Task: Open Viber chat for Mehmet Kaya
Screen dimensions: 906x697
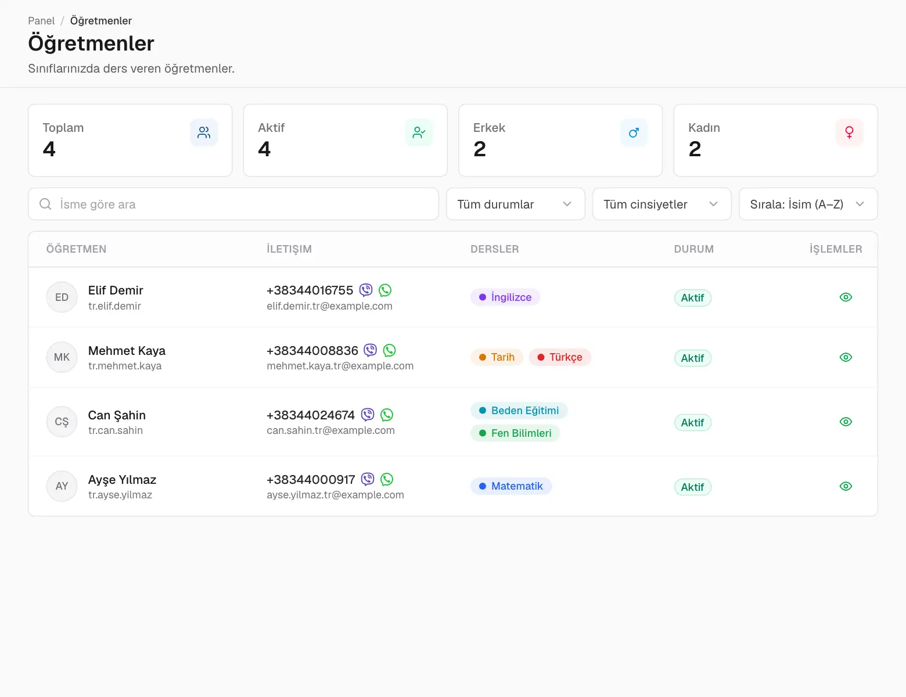Action: pyautogui.click(x=371, y=350)
